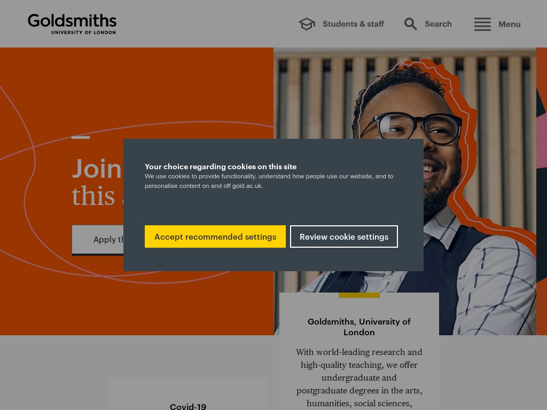547x410 pixels.
Task: Open the Students & staff link
Action: [x=353, y=24]
